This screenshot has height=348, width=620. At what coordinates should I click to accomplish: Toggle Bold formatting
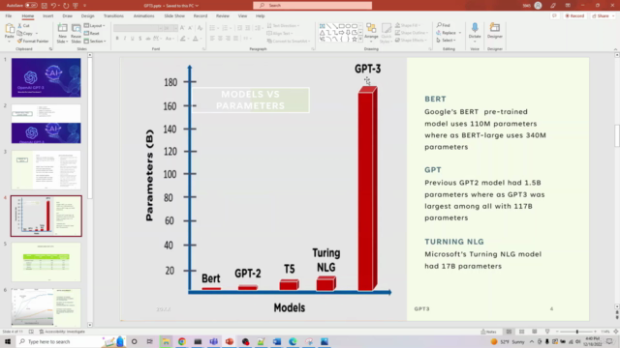click(117, 39)
